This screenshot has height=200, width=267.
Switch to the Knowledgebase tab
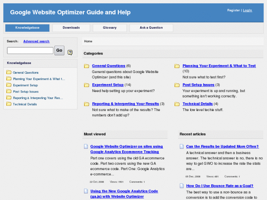click(28, 28)
